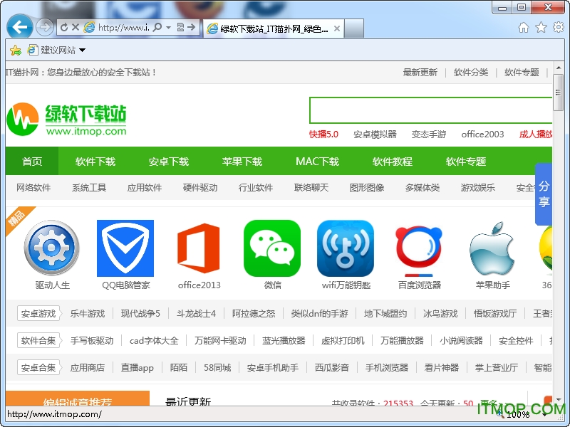570x427 pixels.
Task: Focus the green site search box
Action: tap(430, 110)
